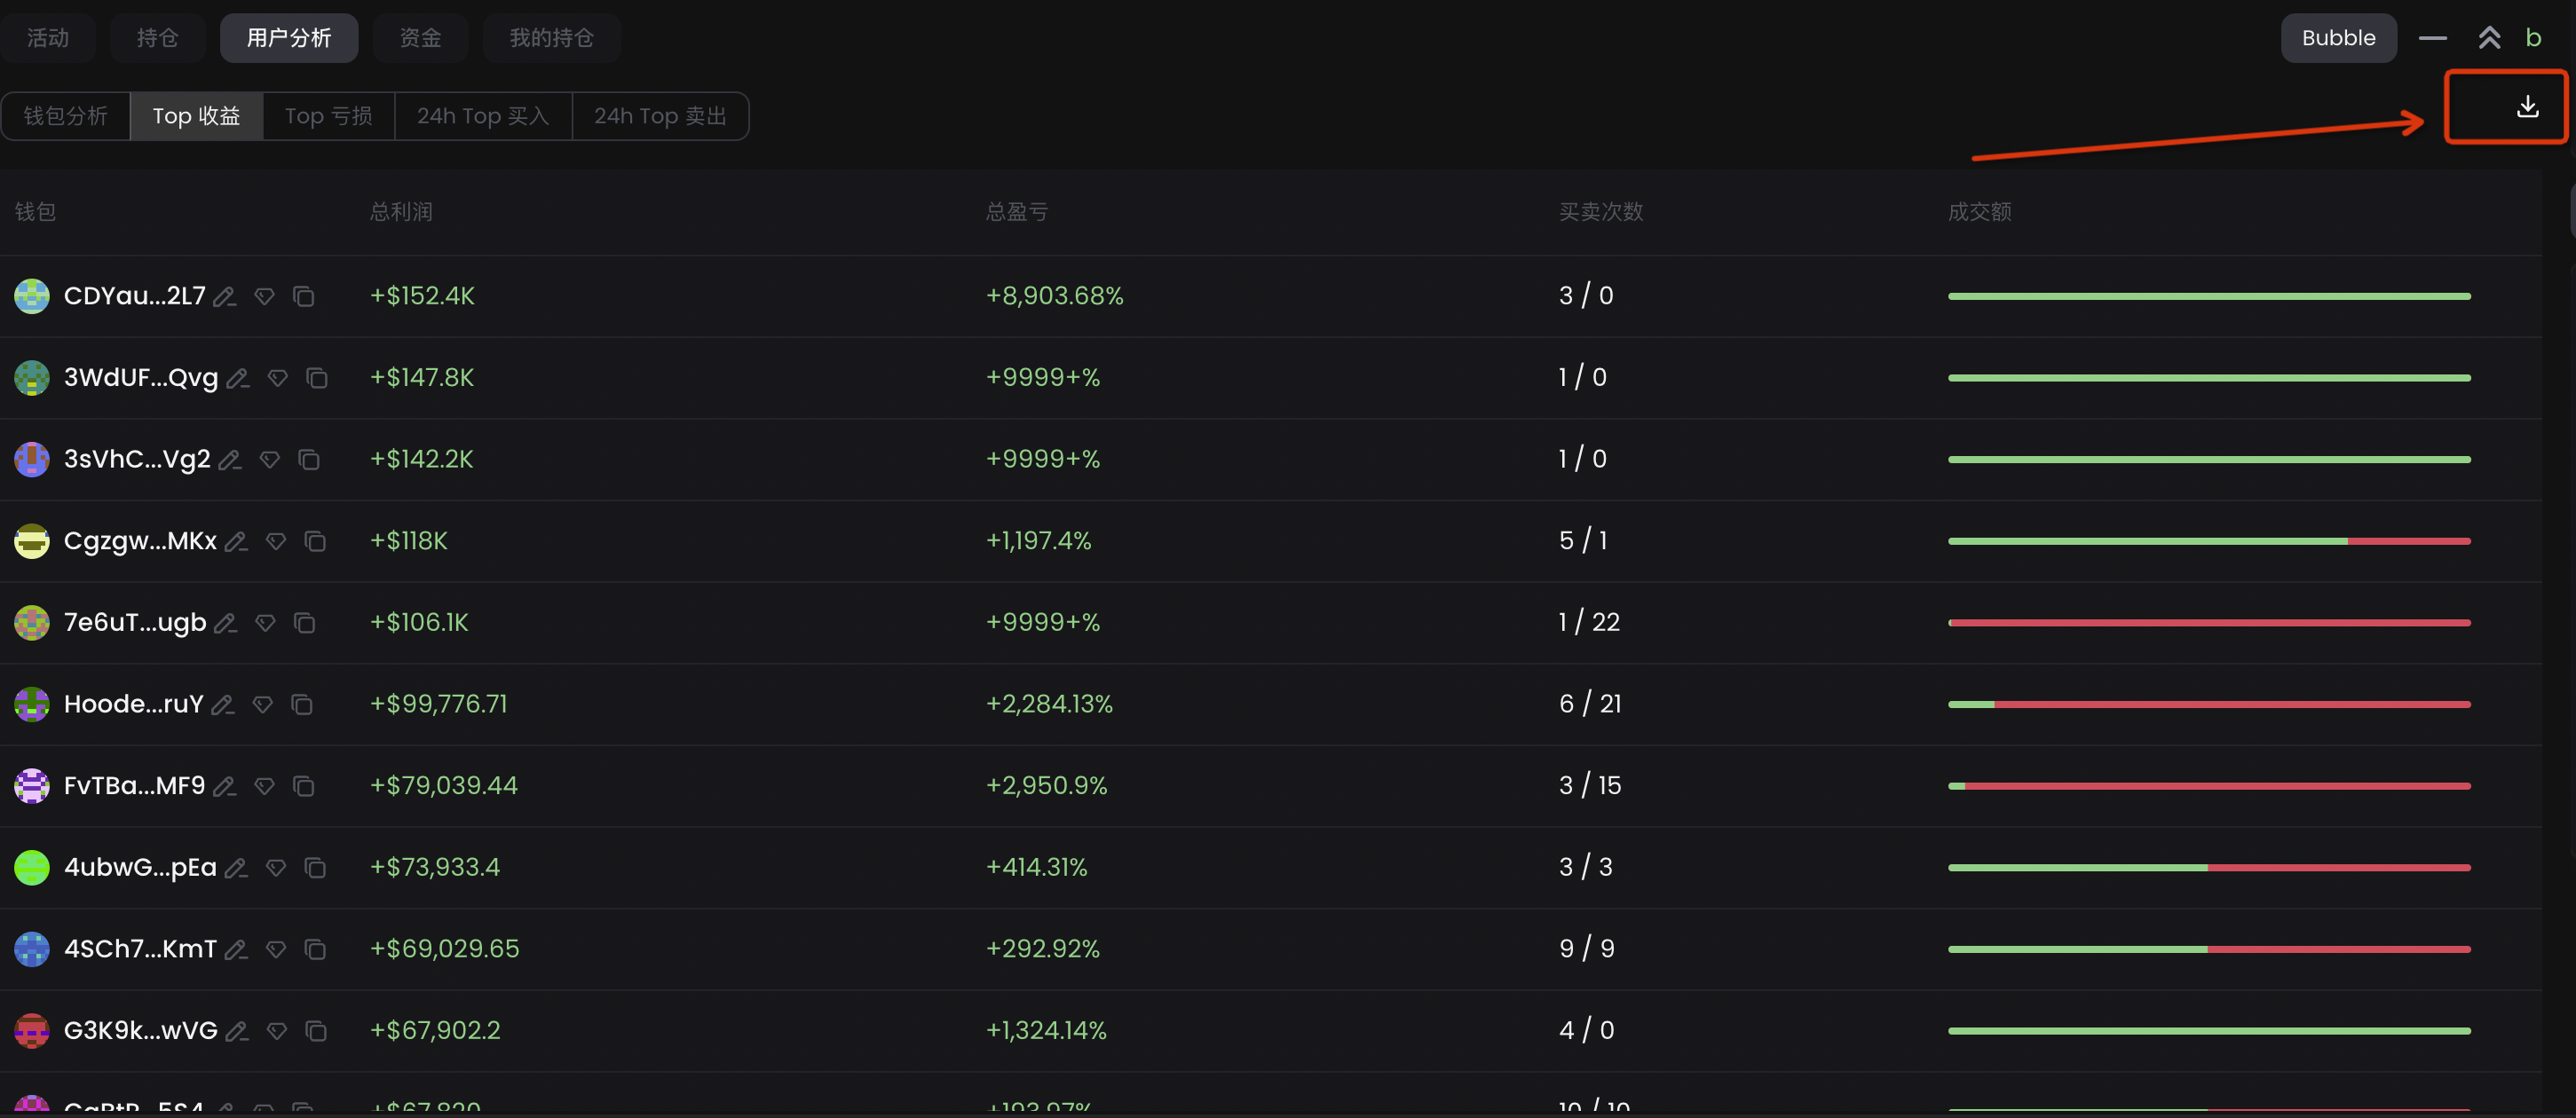Image resolution: width=2576 pixels, height=1118 pixels.
Task: Open wallet 4SCh7...KmT details
Action: point(140,949)
